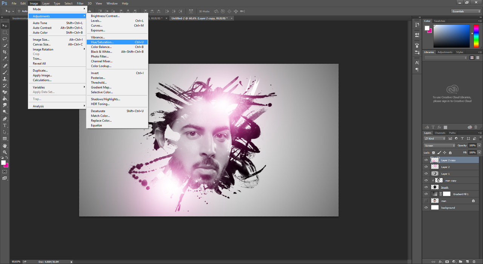The image size is (483, 264).
Task: Open the History panel icon
Action: (417, 25)
